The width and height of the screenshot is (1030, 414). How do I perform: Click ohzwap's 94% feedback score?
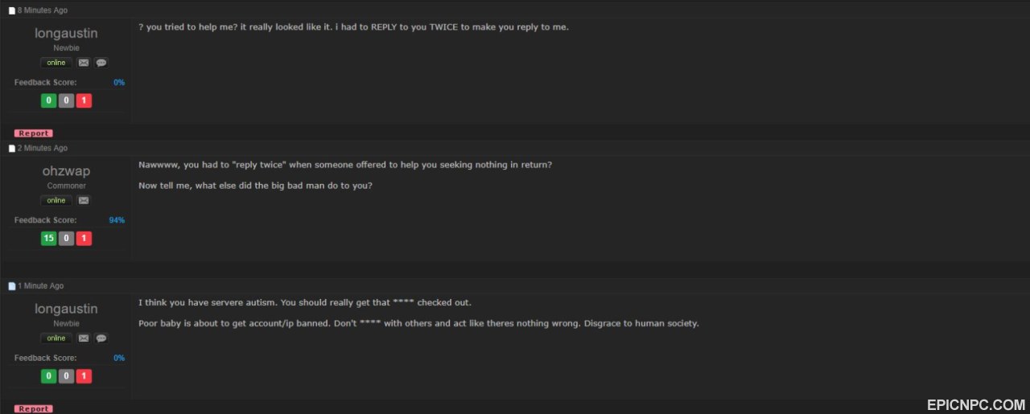(x=117, y=220)
